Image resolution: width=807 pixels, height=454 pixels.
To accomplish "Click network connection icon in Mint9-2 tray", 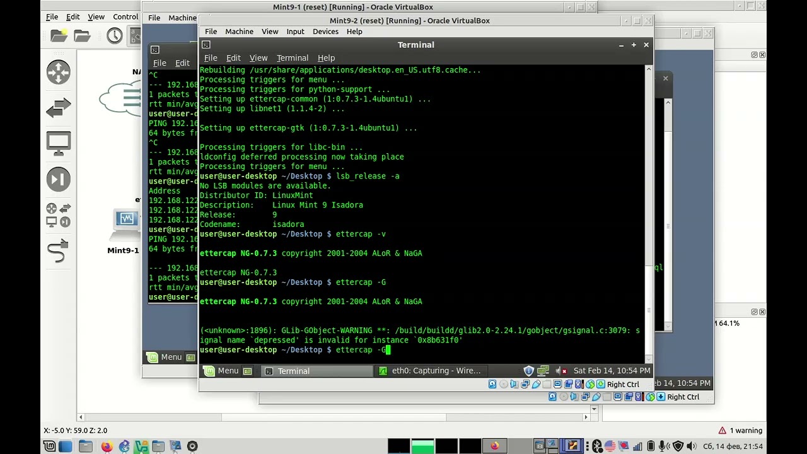I will click(543, 371).
